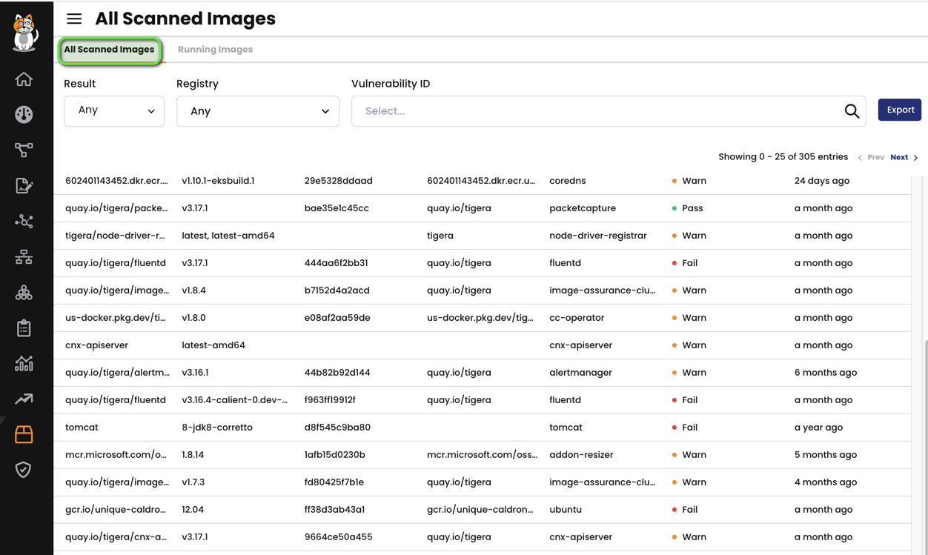Click the Showing 0 - 25 entries text
928x555 pixels.
pyautogui.click(x=783, y=157)
